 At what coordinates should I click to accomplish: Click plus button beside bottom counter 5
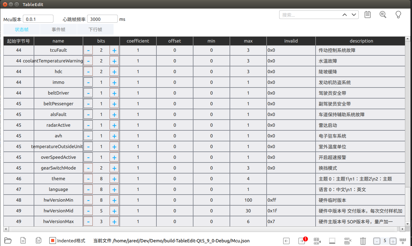393,241
